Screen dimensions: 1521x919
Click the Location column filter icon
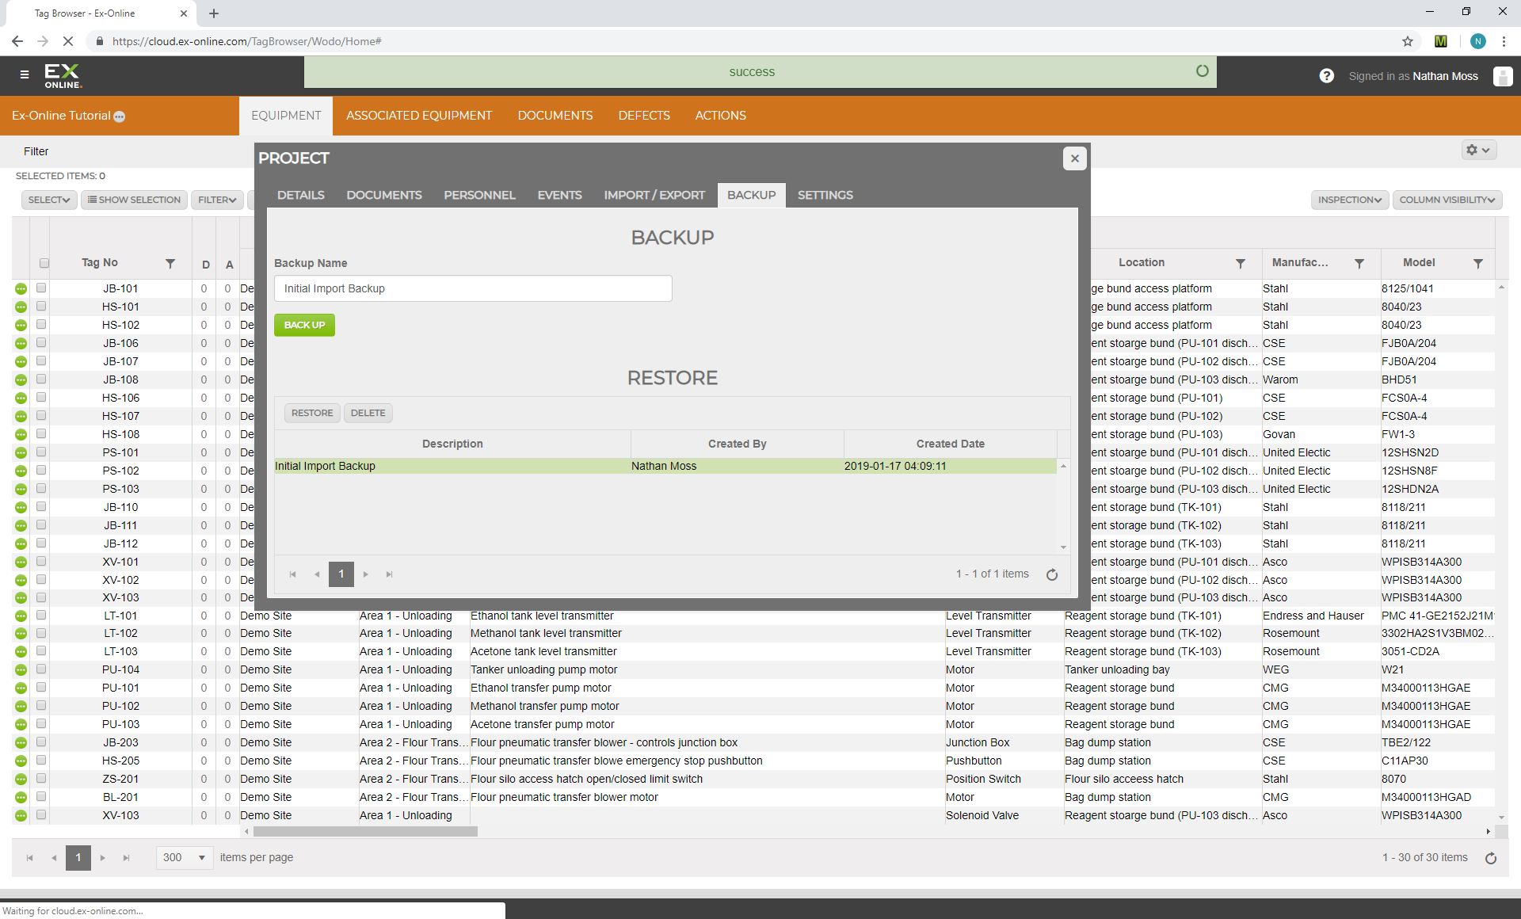(x=1240, y=263)
